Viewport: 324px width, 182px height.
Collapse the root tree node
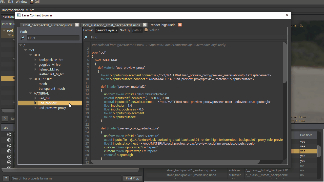(26, 50)
